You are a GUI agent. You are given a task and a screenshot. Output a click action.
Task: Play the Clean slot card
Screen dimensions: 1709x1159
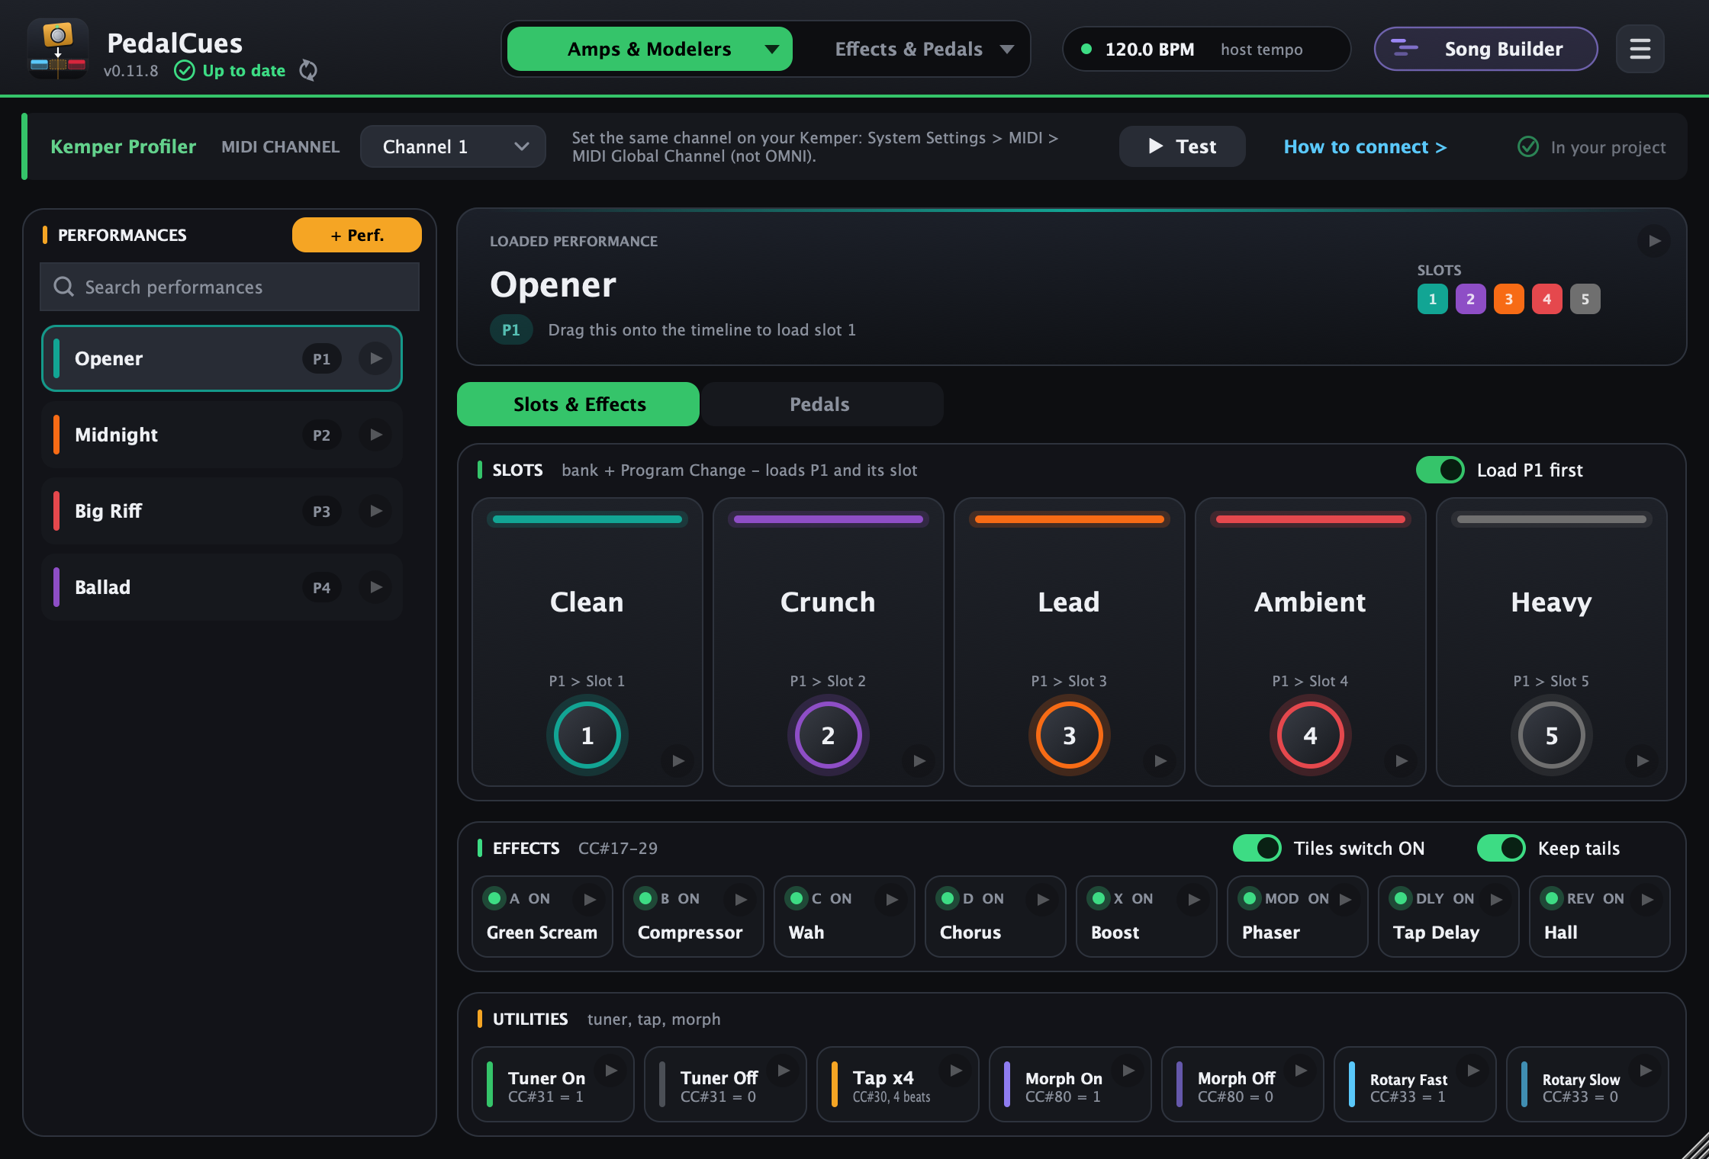pos(677,760)
